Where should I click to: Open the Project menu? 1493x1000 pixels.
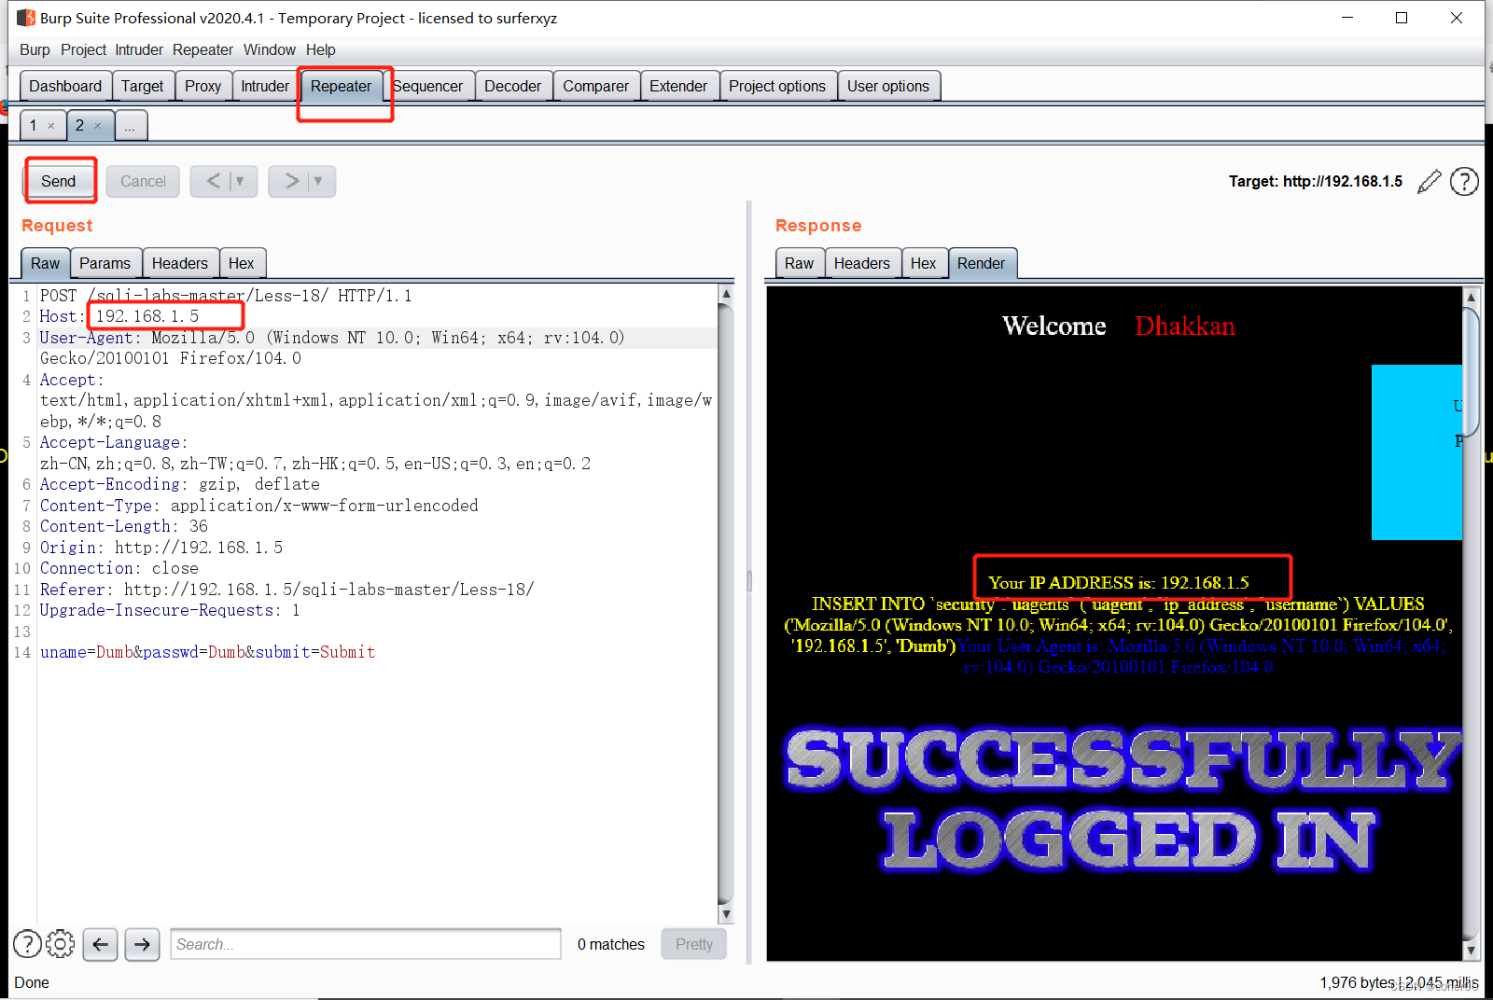click(x=83, y=49)
